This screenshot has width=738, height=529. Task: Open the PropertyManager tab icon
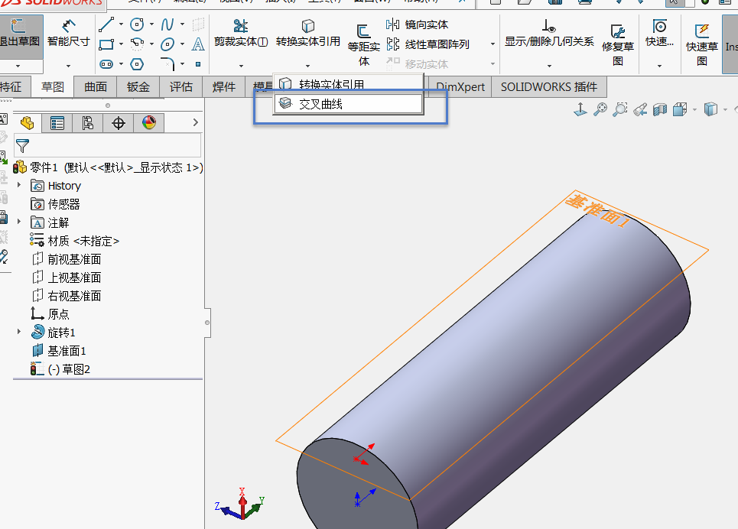57,123
